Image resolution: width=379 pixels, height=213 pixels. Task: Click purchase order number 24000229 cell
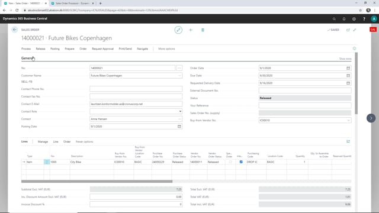pyautogui.click(x=162, y=162)
